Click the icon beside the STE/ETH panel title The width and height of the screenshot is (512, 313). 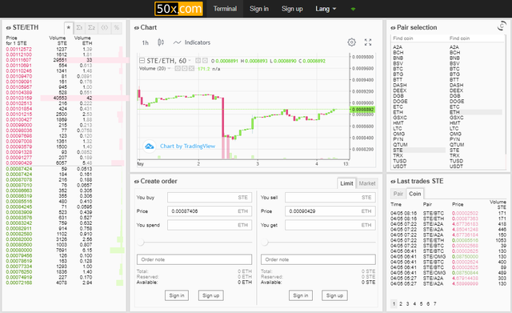coord(9,28)
